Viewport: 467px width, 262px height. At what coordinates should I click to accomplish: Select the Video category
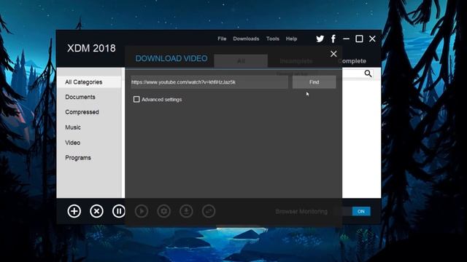pyautogui.click(x=73, y=143)
